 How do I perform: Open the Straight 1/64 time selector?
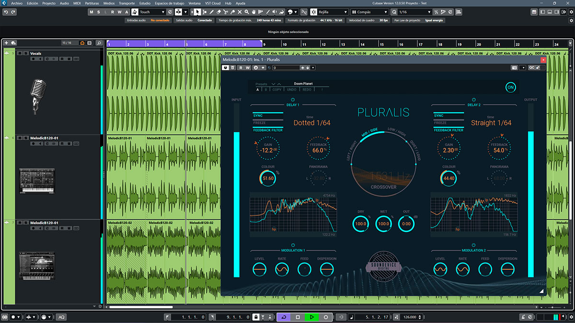click(x=491, y=123)
